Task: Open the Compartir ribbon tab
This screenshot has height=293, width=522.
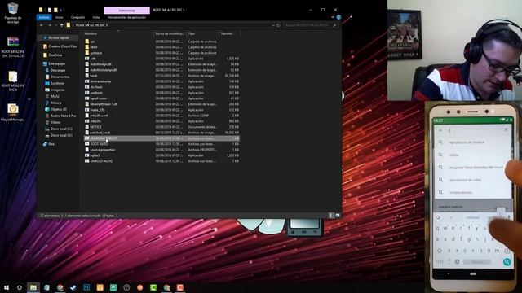Action: tap(77, 17)
